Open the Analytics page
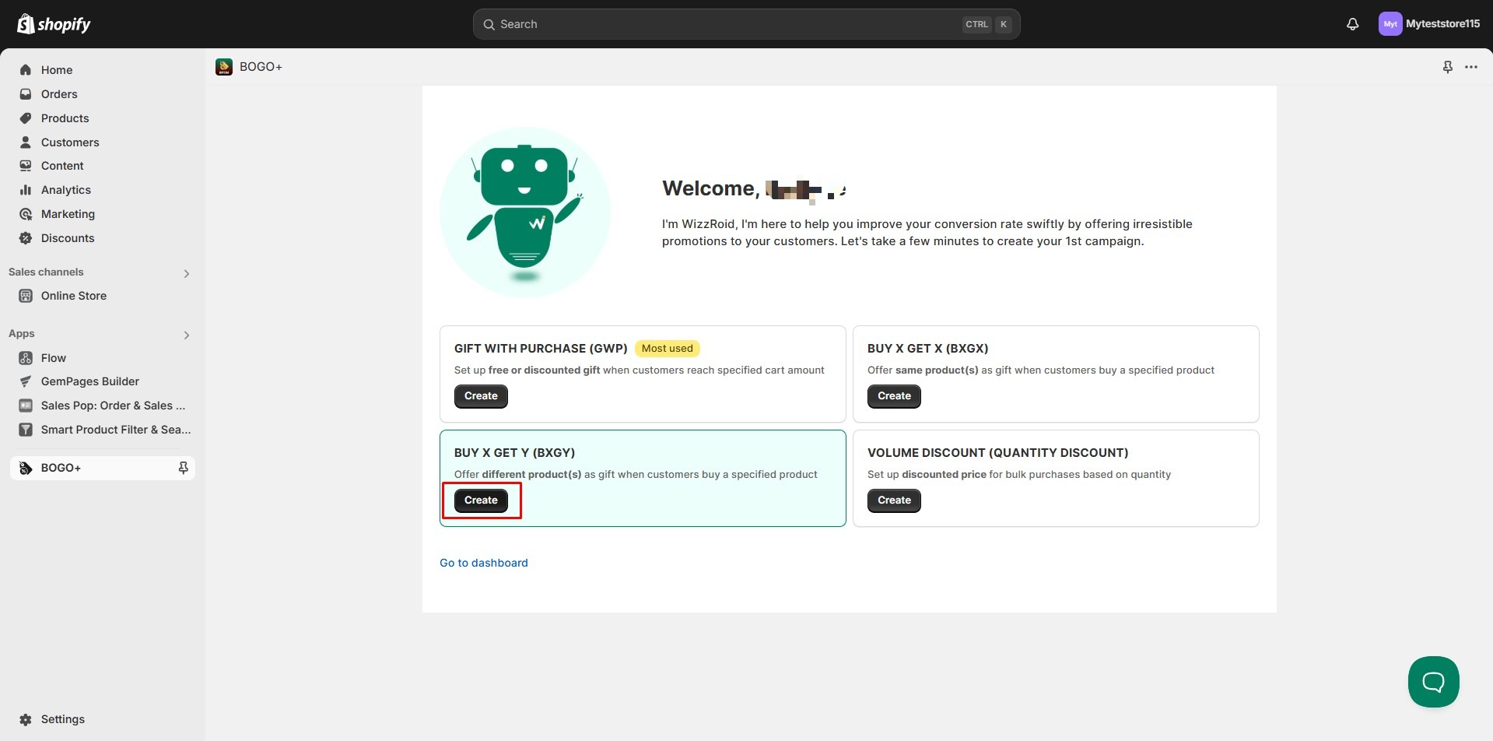Image resolution: width=1493 pixels, height=741 pixels. click(66, 190)
